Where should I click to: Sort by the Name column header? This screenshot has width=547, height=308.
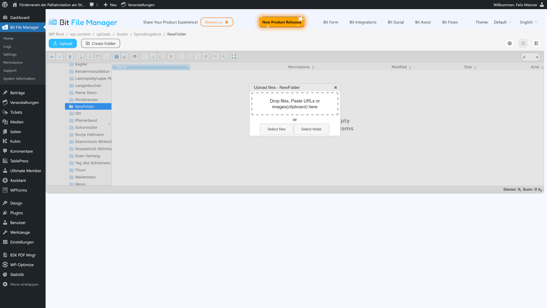pyautogui.click(x=151, y=67)
